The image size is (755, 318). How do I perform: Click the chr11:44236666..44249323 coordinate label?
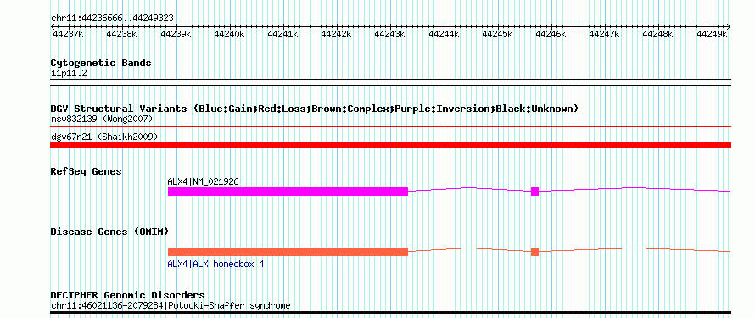pos(112,18)
